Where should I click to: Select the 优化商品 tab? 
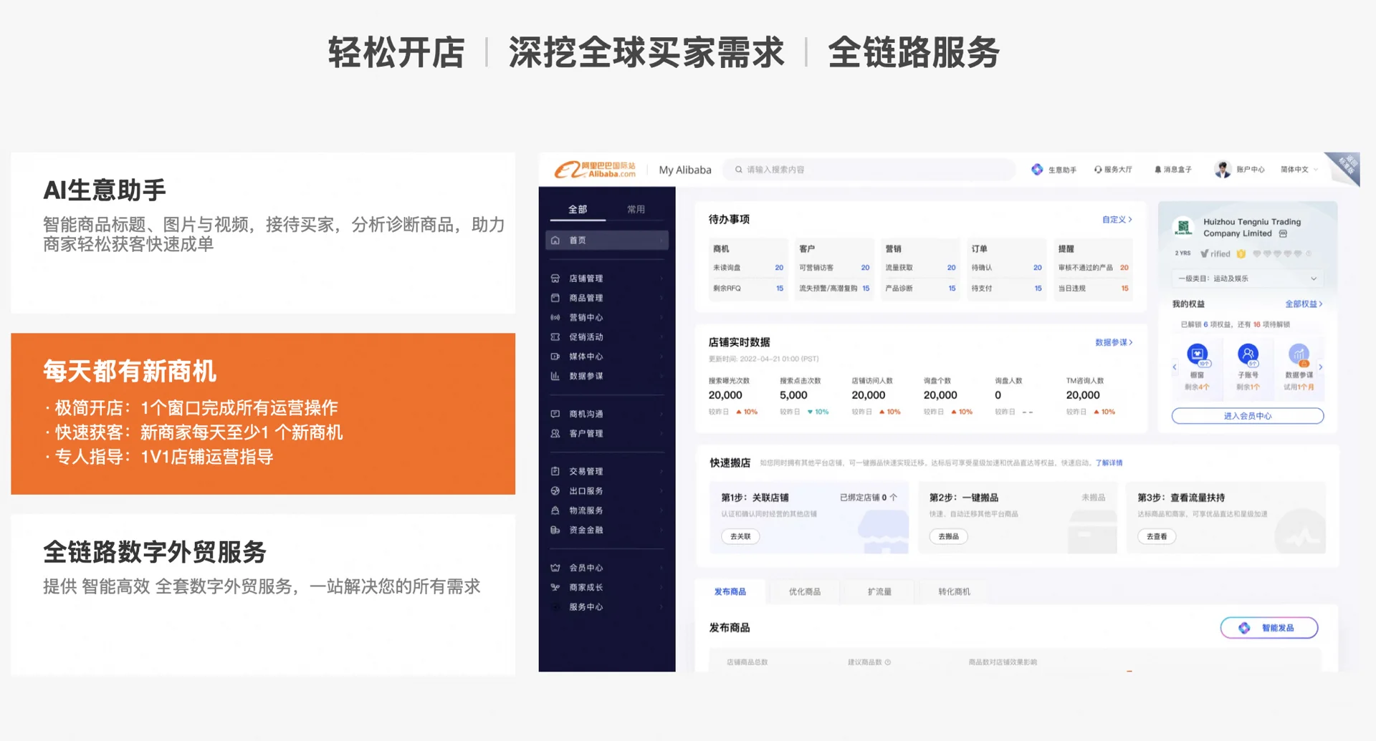point(805,591)
